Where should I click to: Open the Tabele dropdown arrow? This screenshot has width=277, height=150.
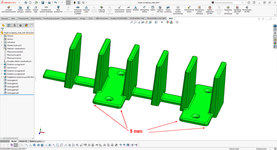(153, 14)
